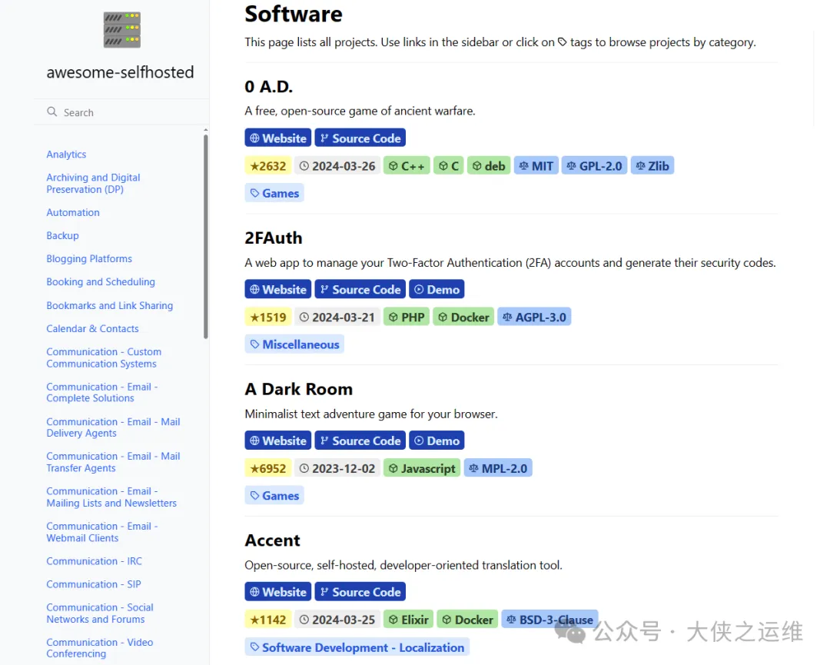Click the GPL-2.0 license badge
Viewport: 830px width, 665px height.
(594, 166)
